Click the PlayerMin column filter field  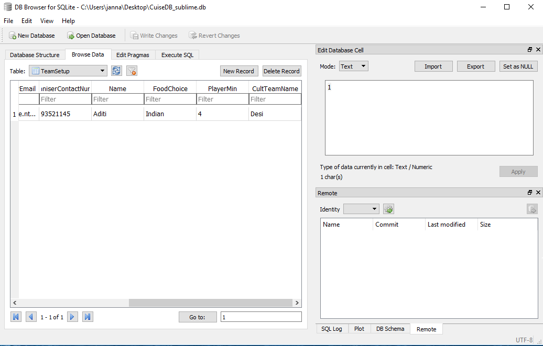click(x=222, y=99)
